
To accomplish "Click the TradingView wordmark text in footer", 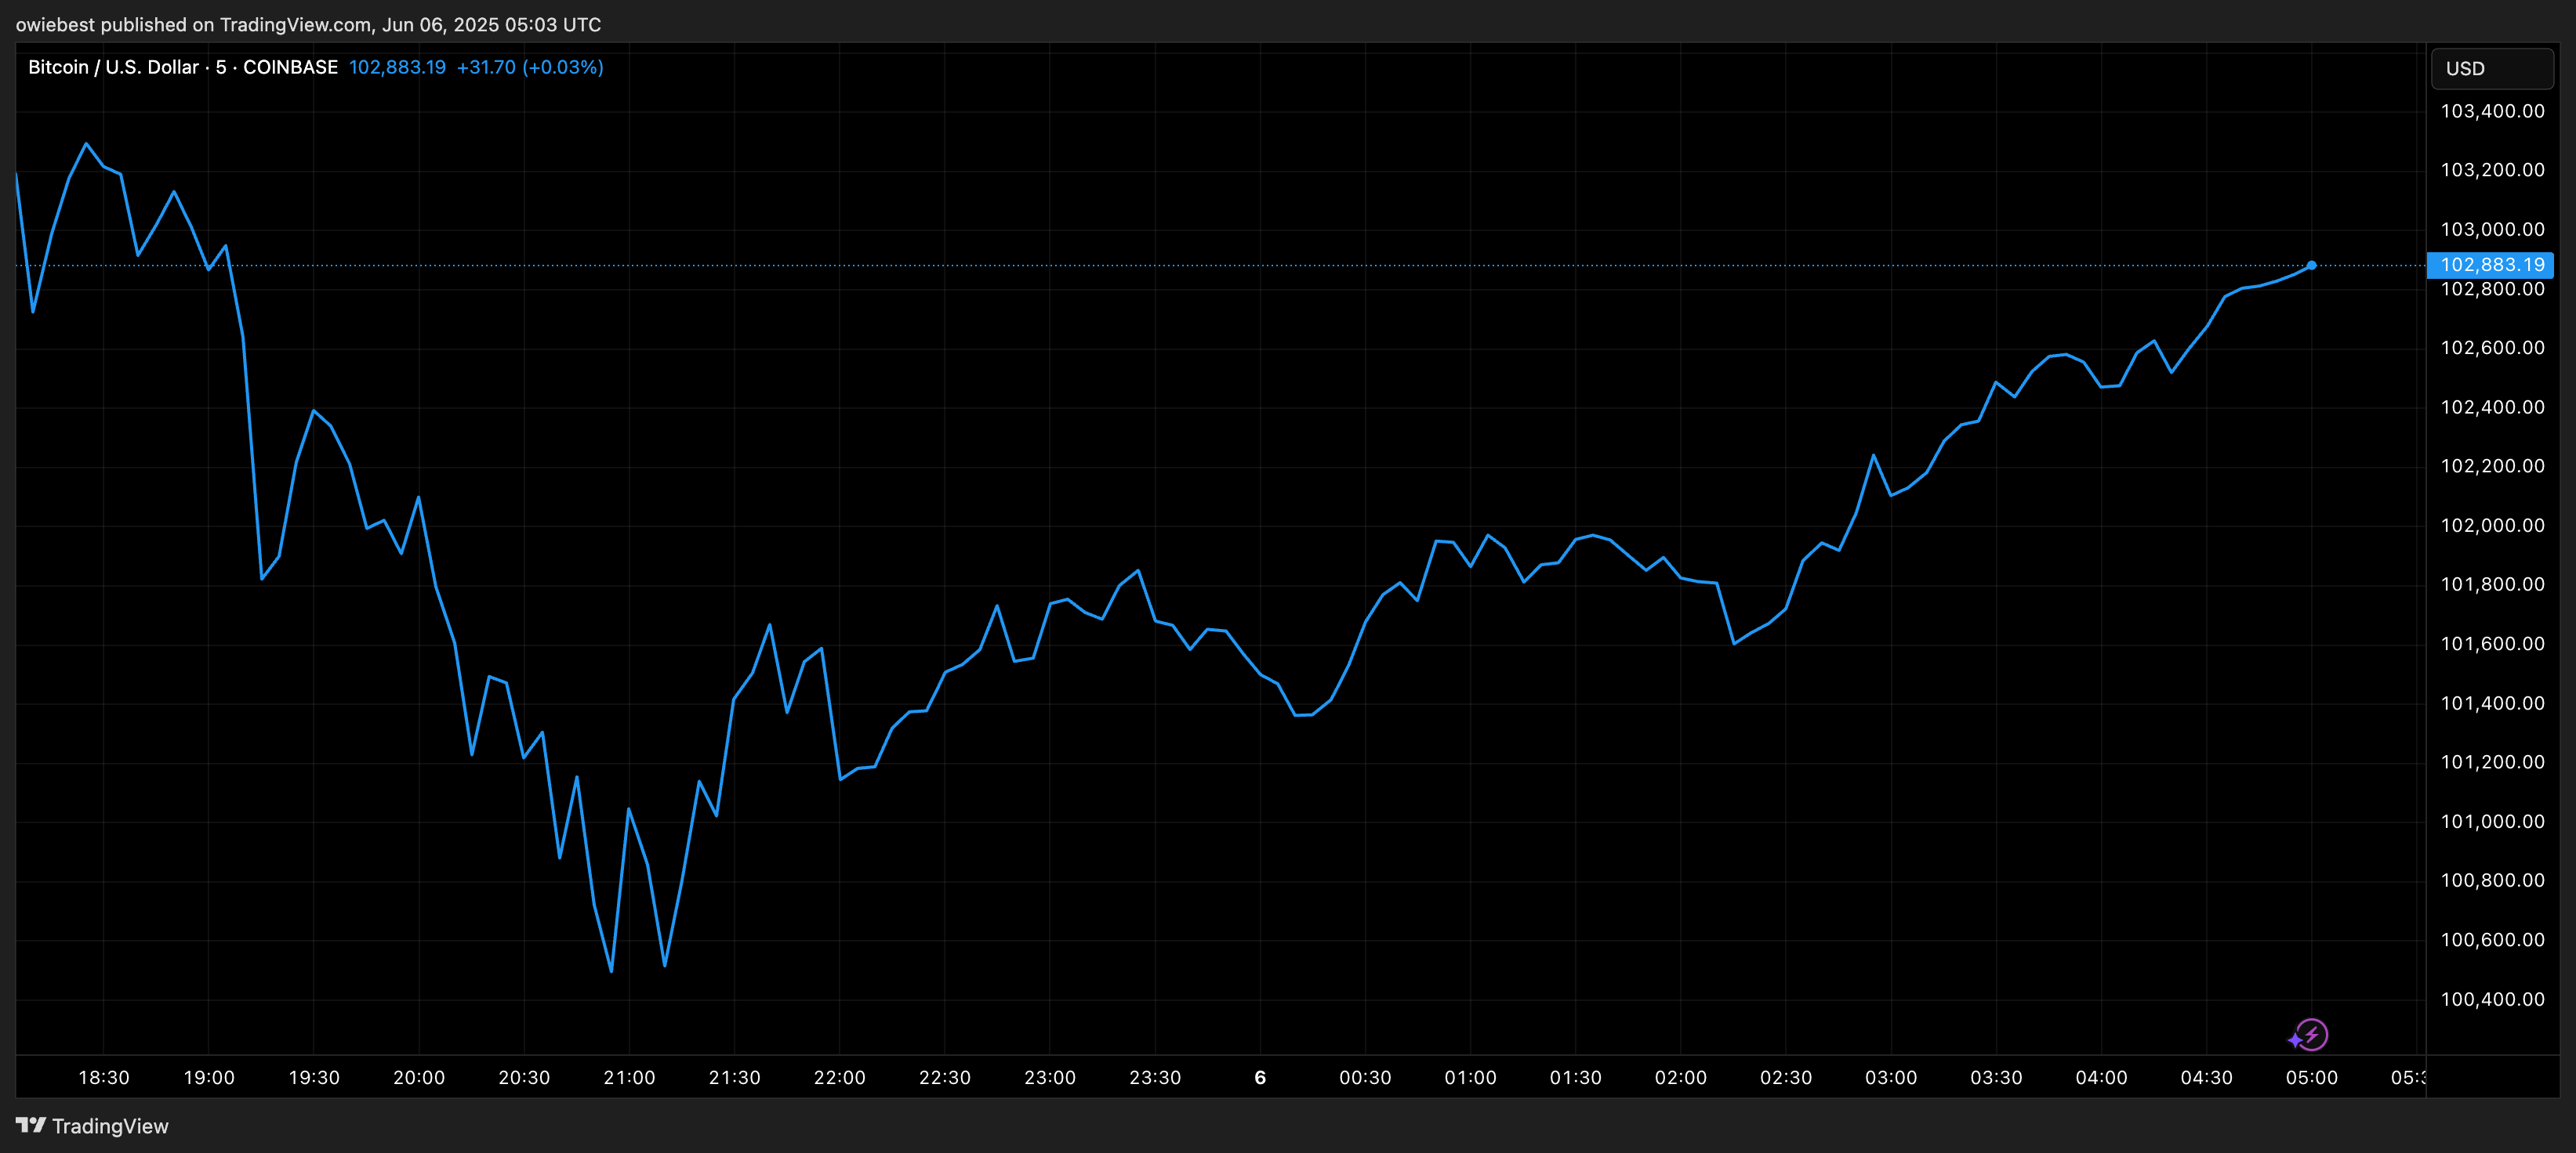I will [x=110, y=1126].
